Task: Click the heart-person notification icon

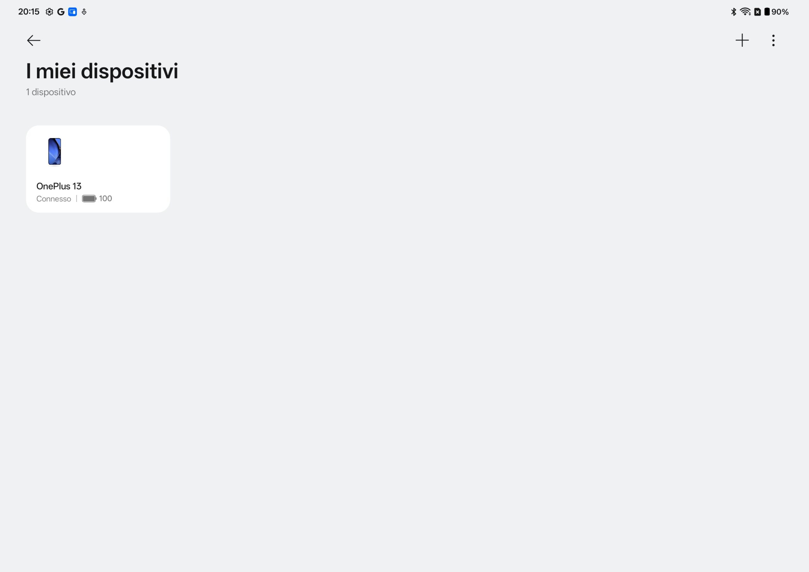Action: (84, 12)
